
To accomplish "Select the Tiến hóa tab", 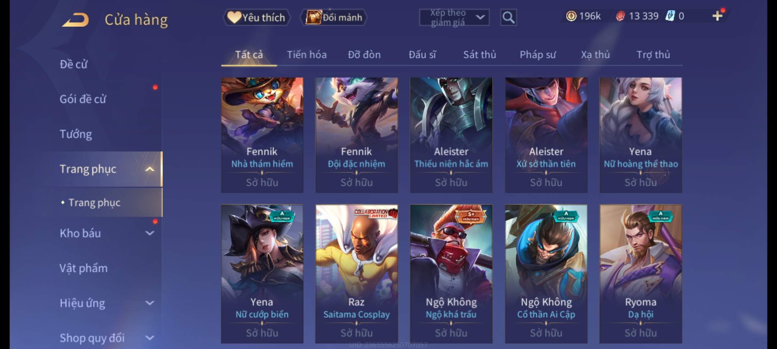I will (307, 55).
